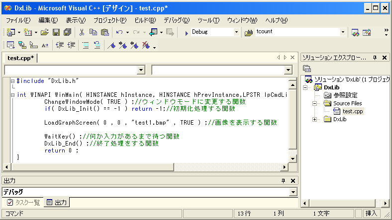Open the Undo history dropdown arrow
The image size is (392, 220).
click(127, 32)
